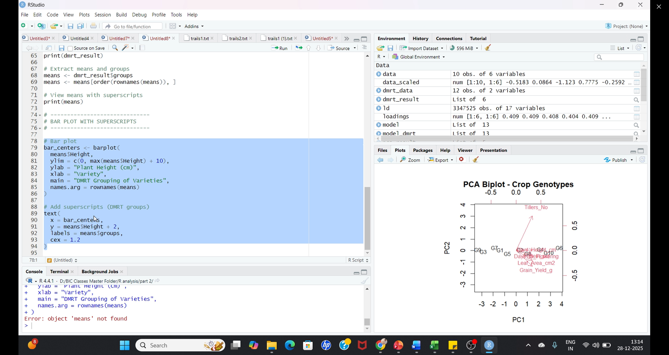Screen dimensions: 669x355
Task: Click the Environment search field
Action: tap(619, 57)
